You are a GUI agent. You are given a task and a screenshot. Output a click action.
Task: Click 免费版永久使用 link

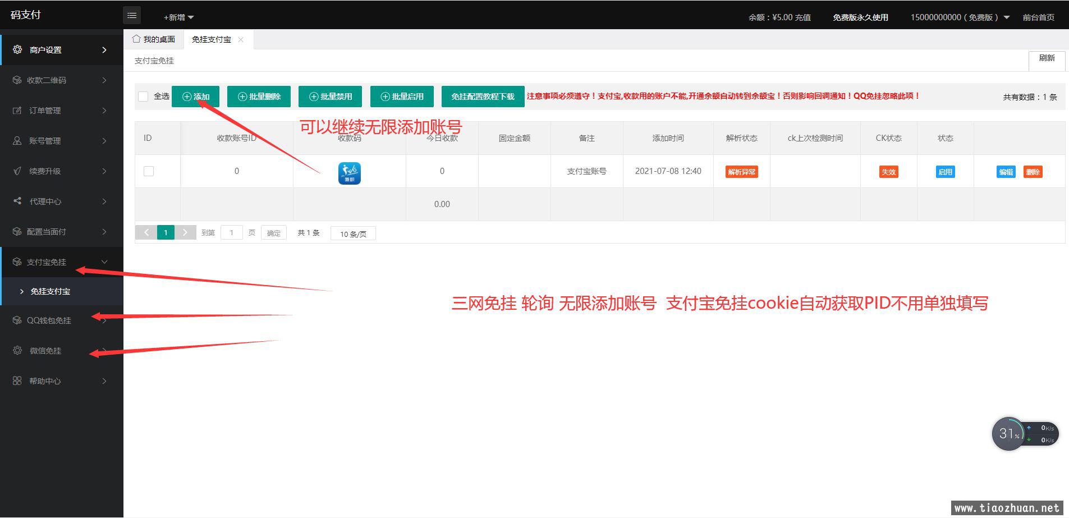[860, 17]
